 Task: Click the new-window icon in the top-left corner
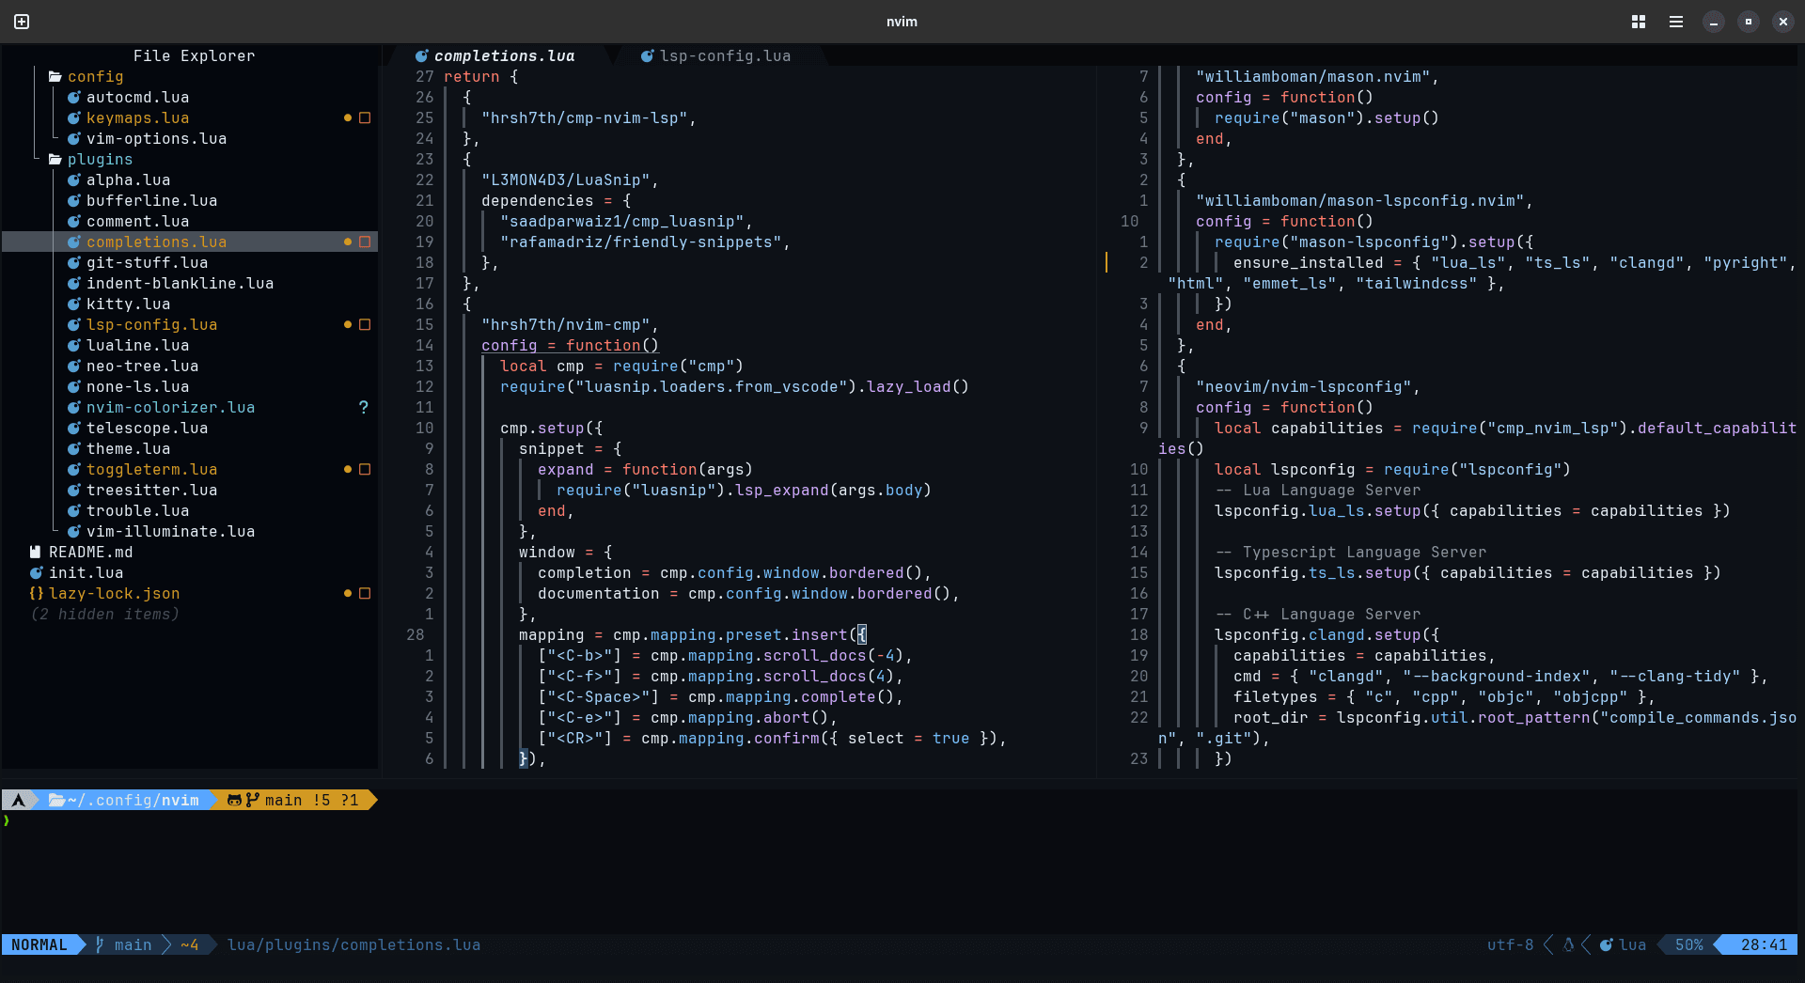click(21, 21)
